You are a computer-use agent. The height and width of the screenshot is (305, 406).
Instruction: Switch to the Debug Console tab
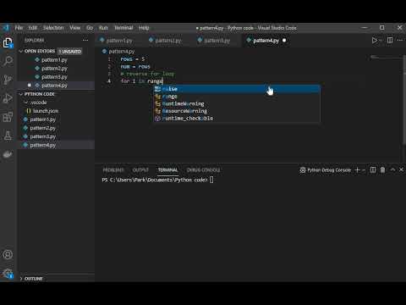(203, 170)
